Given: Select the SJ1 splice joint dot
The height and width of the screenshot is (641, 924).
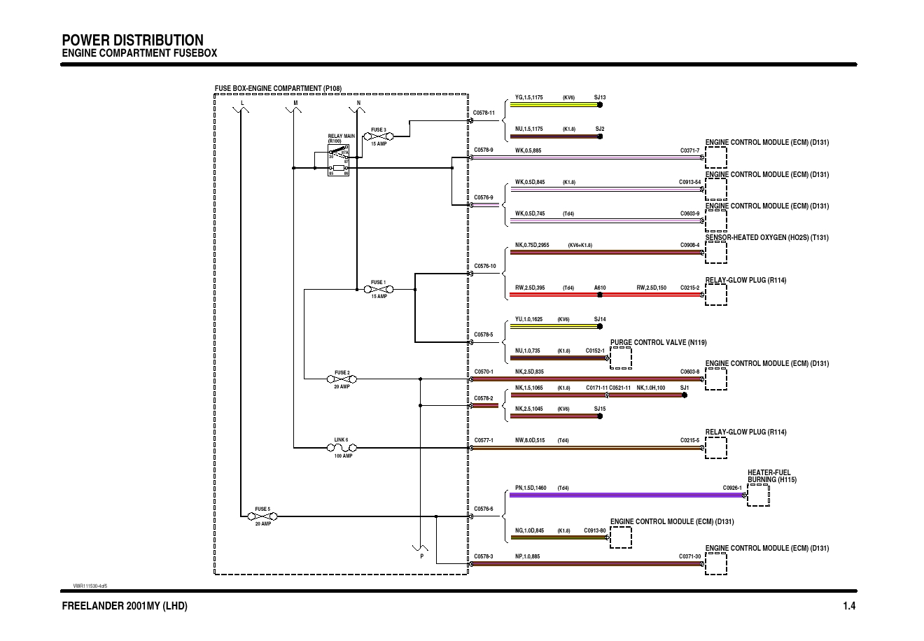Looking at the screenshot, I should point(684,395).
